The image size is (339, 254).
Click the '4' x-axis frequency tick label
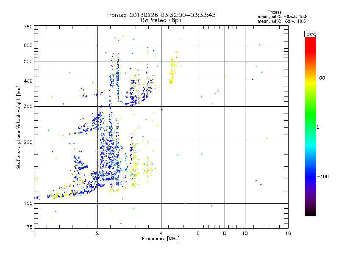(x=161, y=233)
